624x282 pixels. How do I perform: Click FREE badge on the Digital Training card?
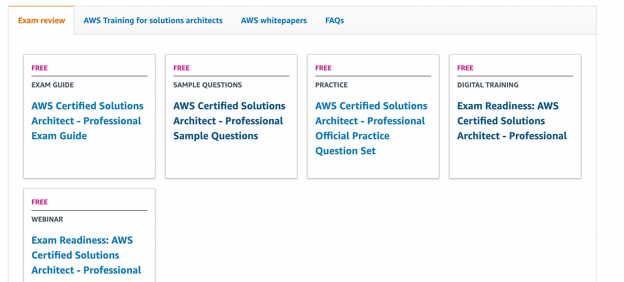click(x=465, y=68)
